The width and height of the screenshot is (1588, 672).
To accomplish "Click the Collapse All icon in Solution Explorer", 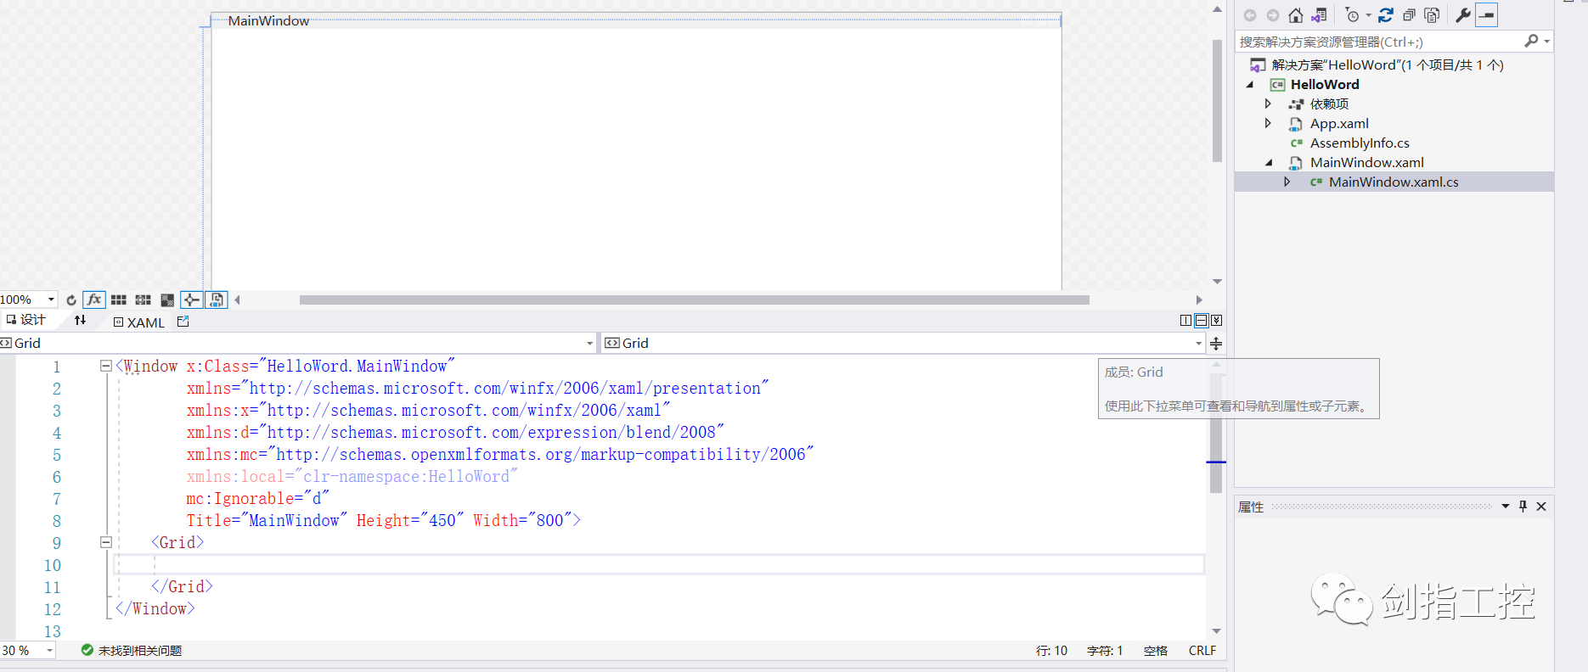I will [x=1409, y=15].
